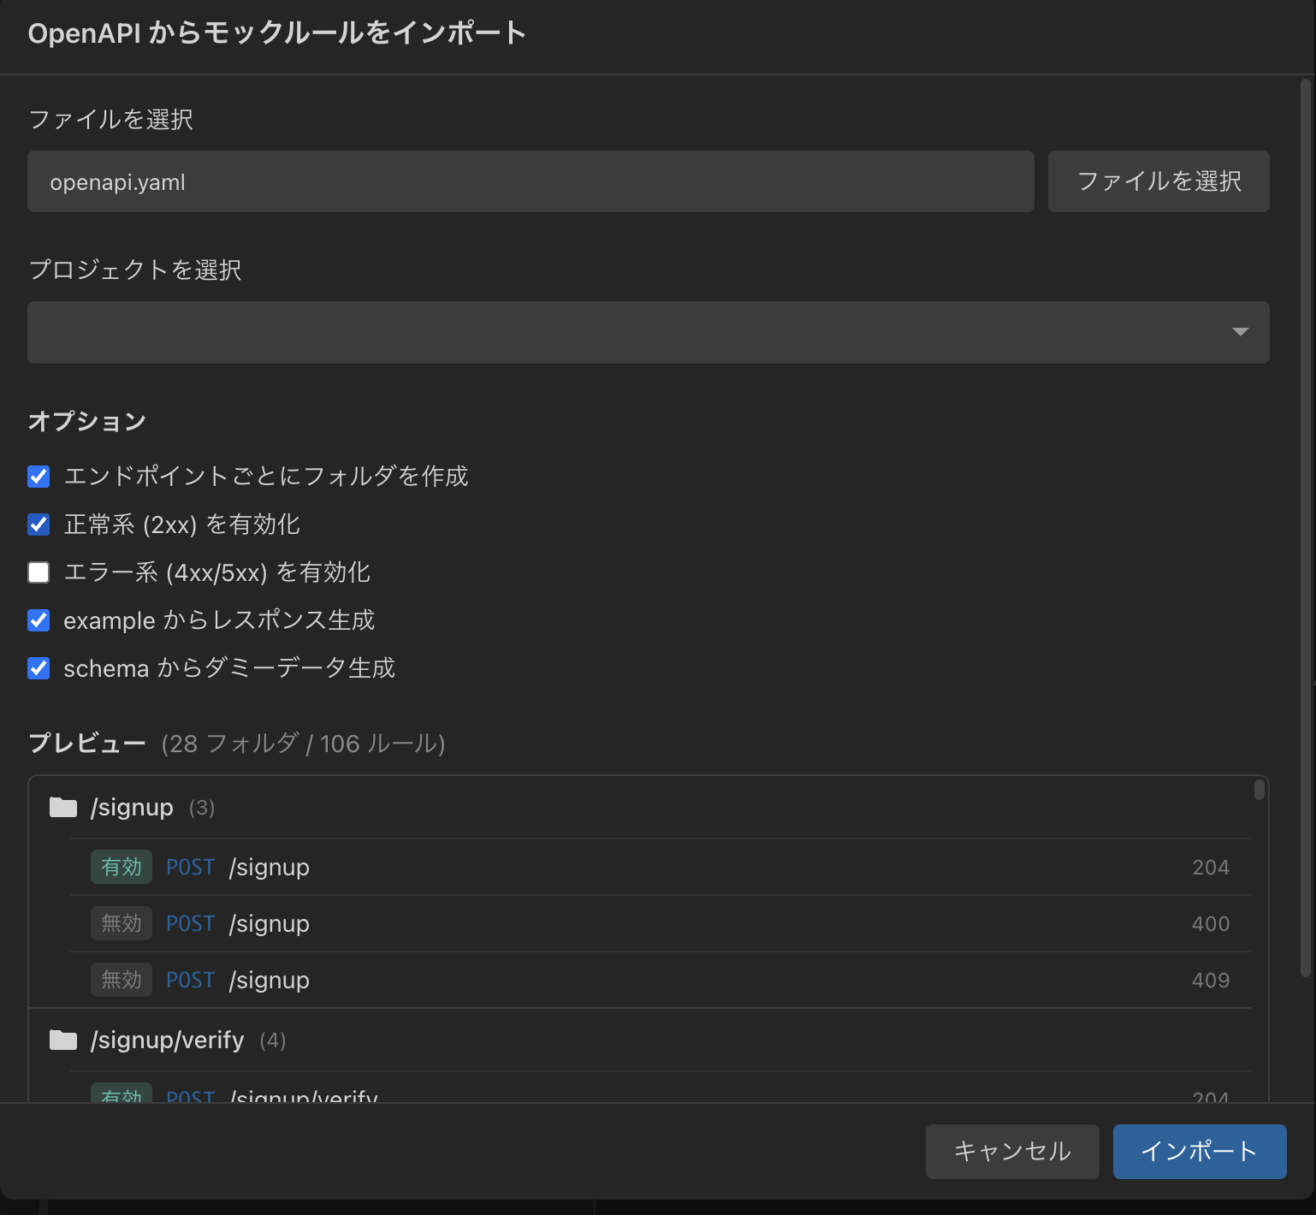The image size is (1316, 1215).
Task: Click the openapi.yaml file path field
Action: coord(531,181)
